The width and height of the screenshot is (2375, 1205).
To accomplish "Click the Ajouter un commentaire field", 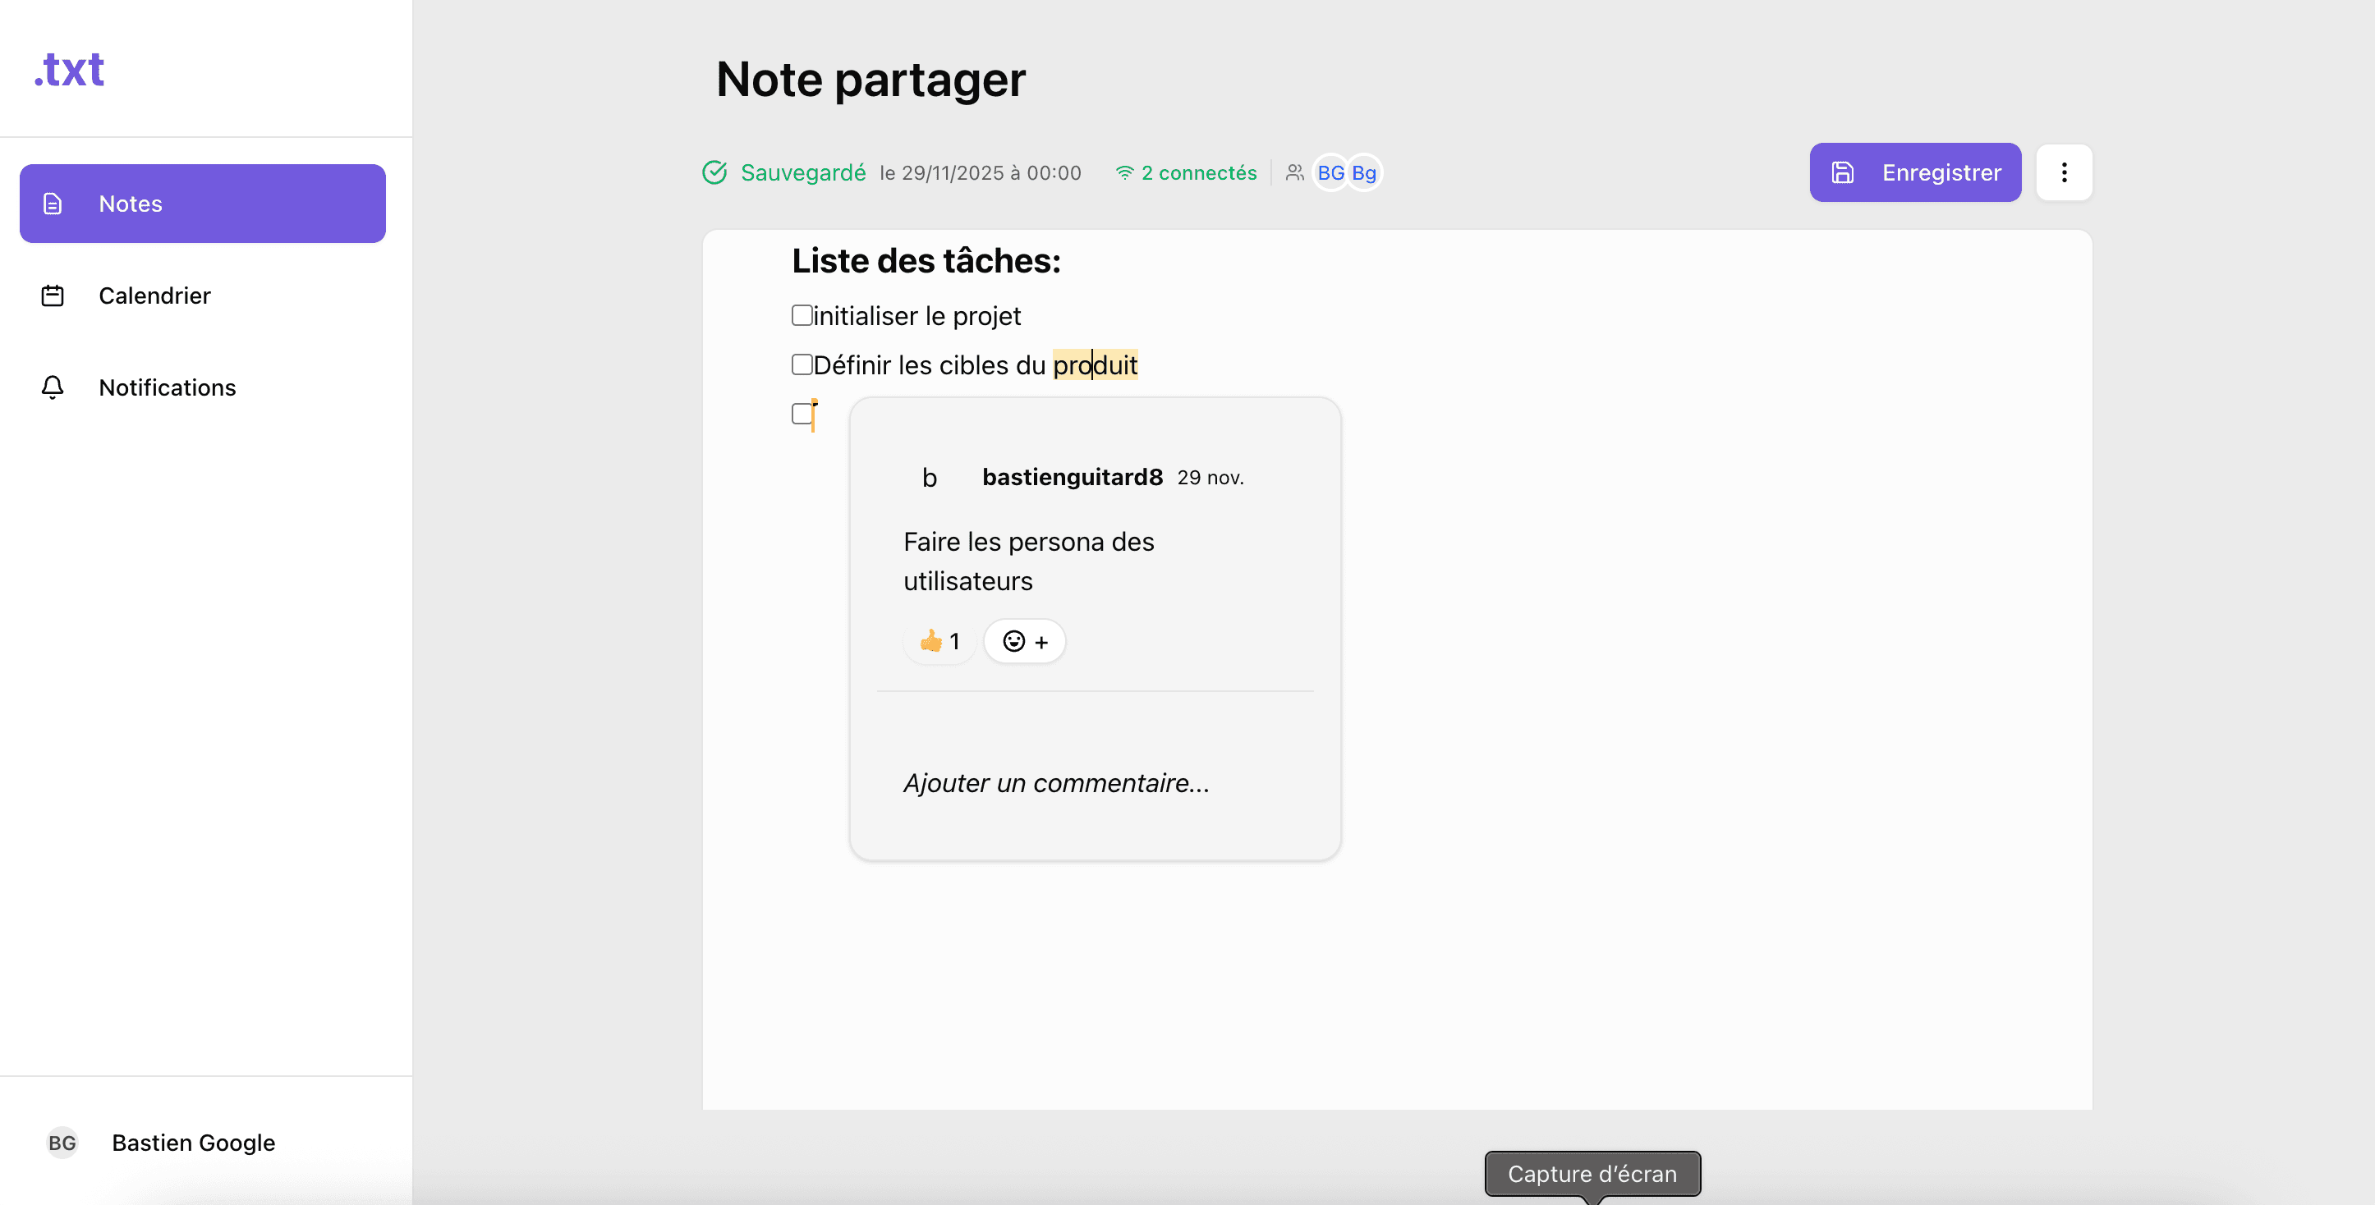I will click(x=1057, y=782).
